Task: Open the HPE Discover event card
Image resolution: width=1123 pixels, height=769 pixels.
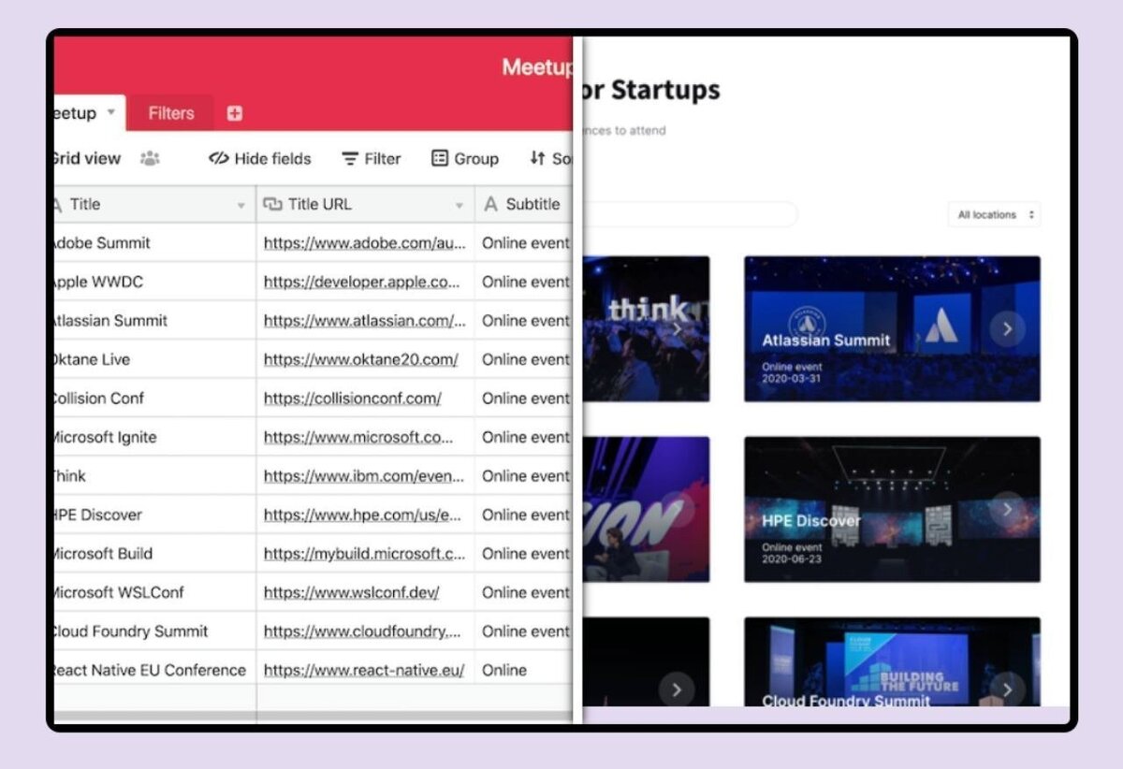Action: 892,509
